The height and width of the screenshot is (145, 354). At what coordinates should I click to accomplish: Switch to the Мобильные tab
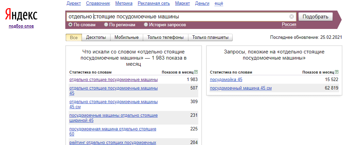127,37
